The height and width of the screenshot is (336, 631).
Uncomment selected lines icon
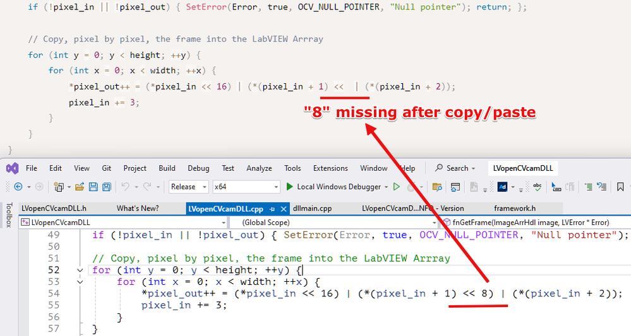[601, 187]
